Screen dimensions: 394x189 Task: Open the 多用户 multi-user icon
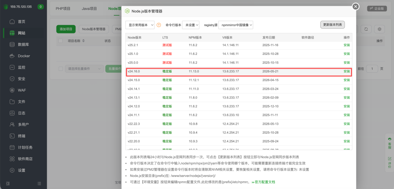[x=12, y=124]
